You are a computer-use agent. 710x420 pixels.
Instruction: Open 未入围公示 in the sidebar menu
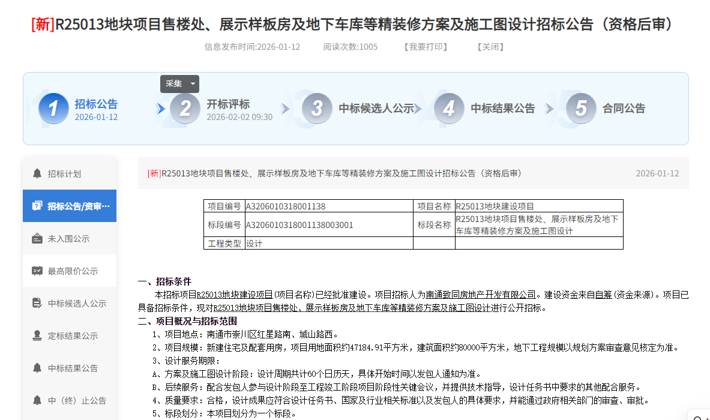click(x=69, y=239)
